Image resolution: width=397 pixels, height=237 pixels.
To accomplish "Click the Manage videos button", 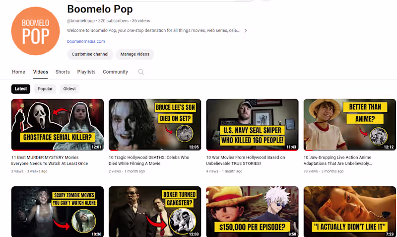I will (x=134, y=54).
